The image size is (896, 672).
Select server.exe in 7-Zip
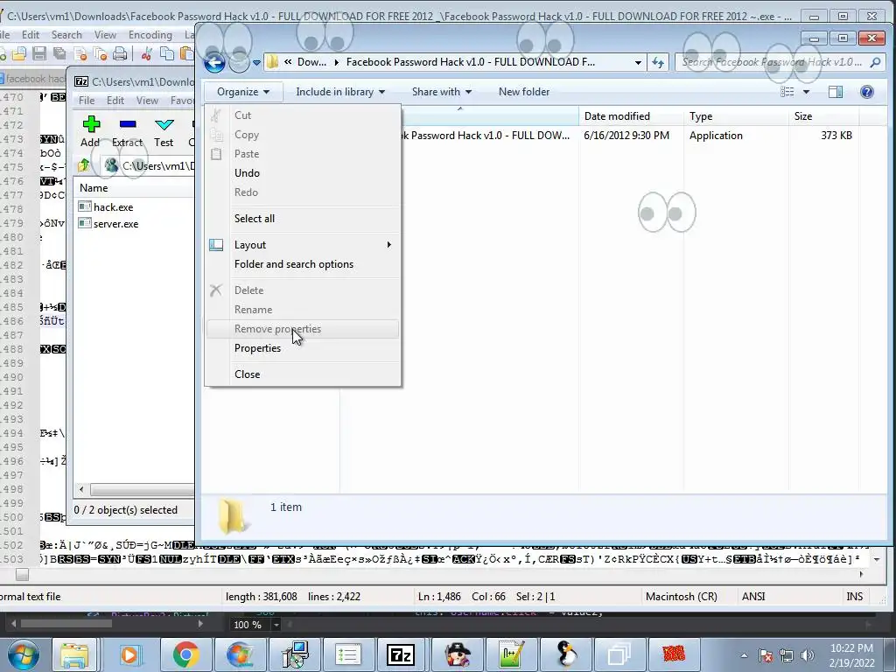115,224
